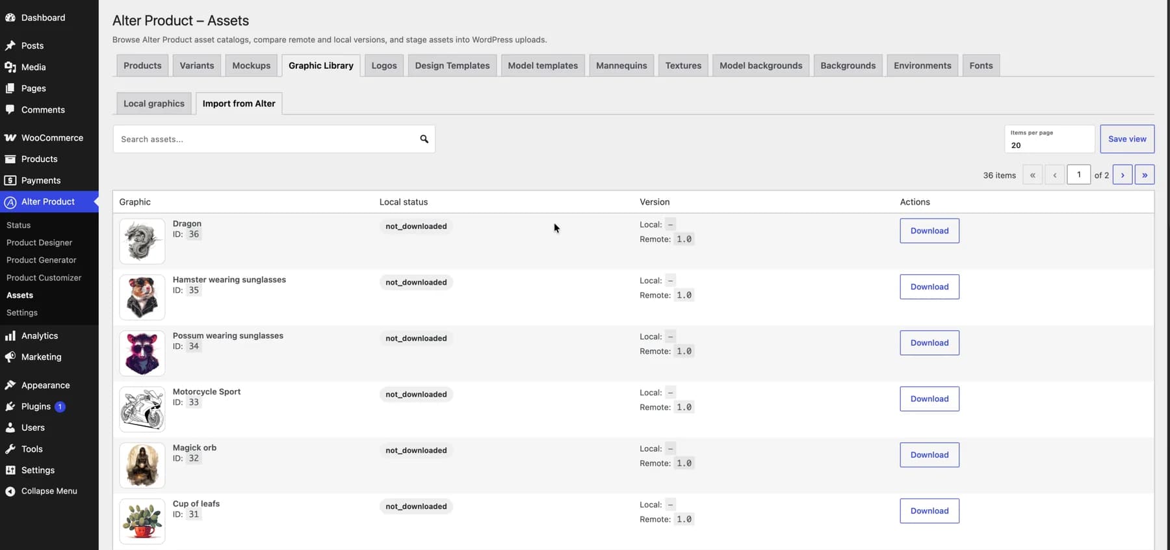Click the search magnifier icon
Viewport: 1170px width, 550px height.
click(424, 139)
